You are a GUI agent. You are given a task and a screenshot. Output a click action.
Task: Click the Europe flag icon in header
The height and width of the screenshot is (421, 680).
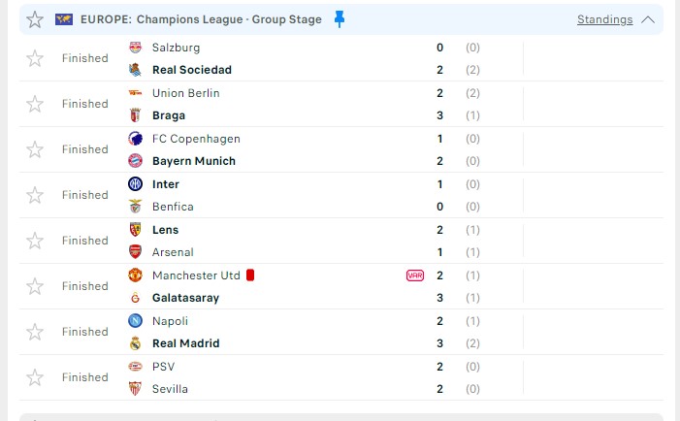click(64, 19)
